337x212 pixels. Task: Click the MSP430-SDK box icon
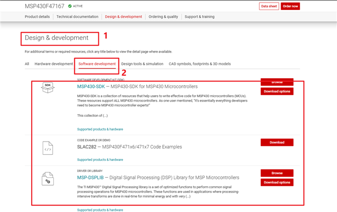pos(48,88)
